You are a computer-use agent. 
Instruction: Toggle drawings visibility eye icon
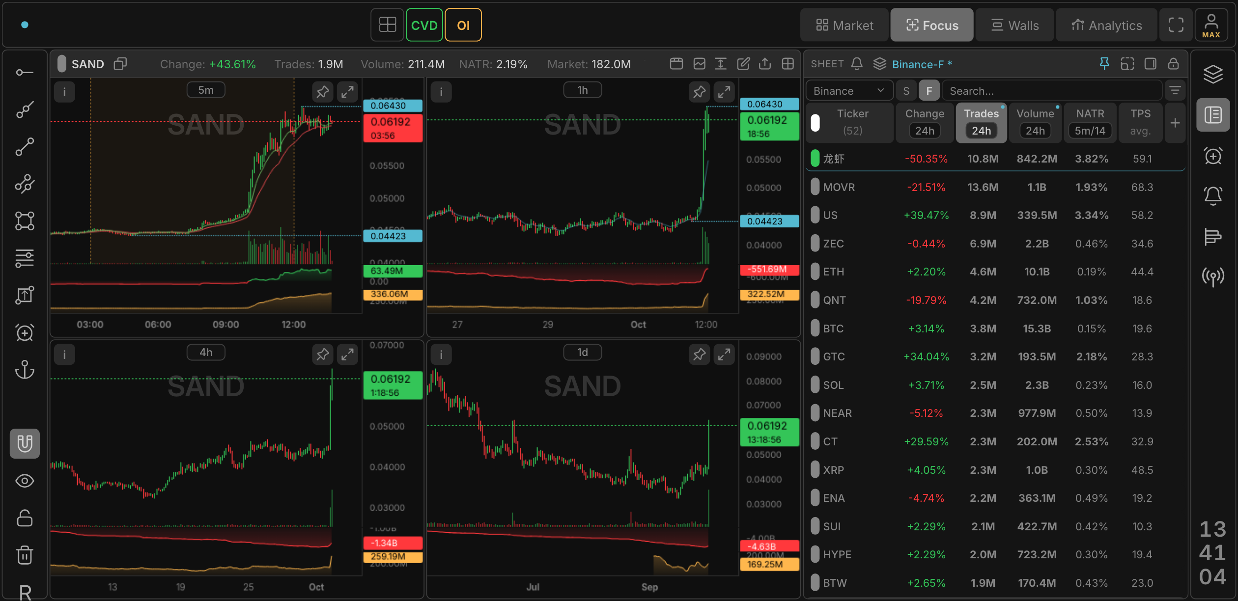coord(25,481)
